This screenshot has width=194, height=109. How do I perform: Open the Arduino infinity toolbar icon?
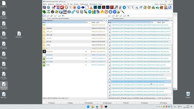tap(90, 12)
